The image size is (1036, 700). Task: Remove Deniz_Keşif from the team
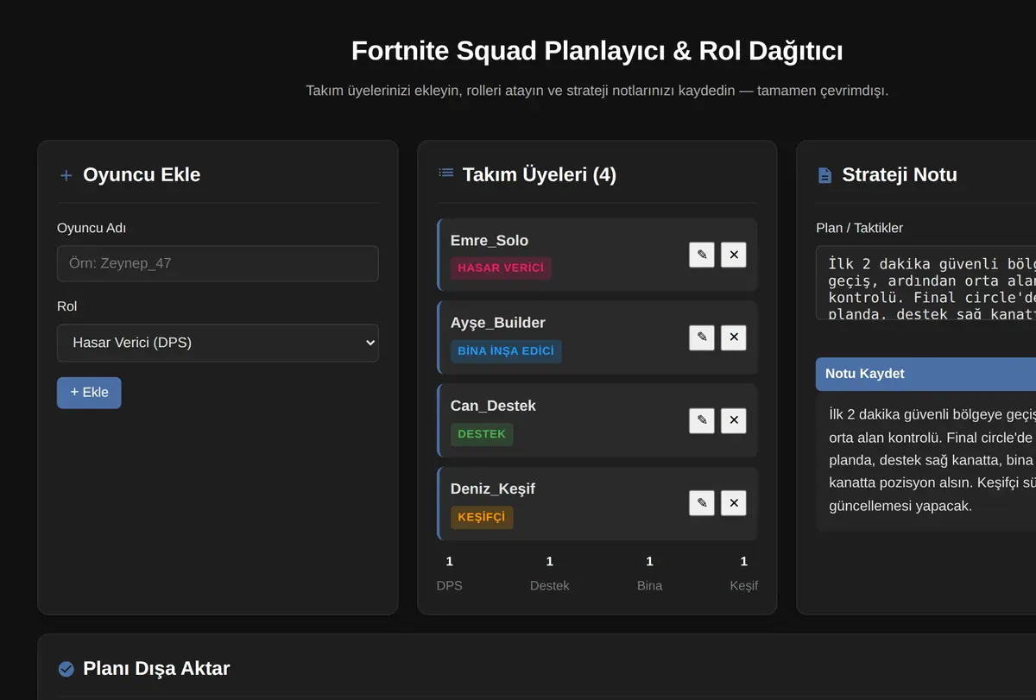(734, 503)
